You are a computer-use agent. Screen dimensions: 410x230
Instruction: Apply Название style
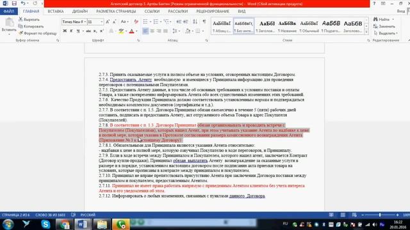(x=287, y=26)
